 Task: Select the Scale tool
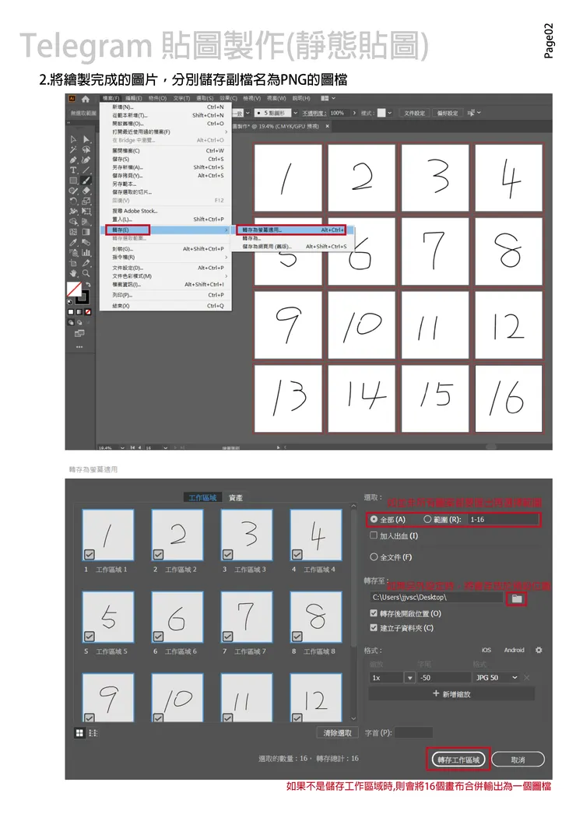tap(86, 201)
